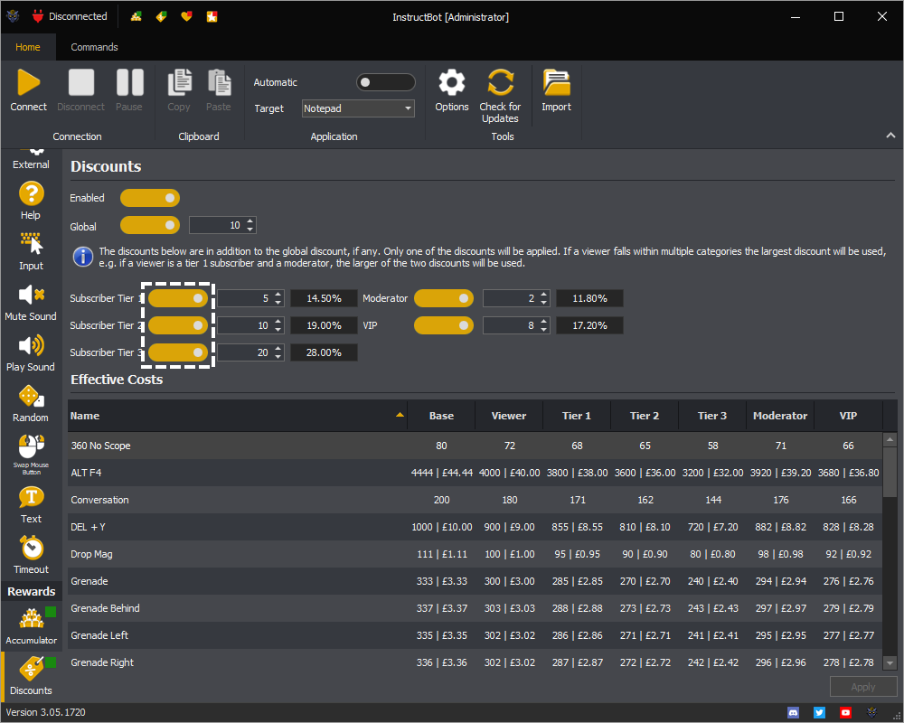Viewport: 904px width, 723px height.
Task: Toggle the Automatic switch
Action: 385,82
